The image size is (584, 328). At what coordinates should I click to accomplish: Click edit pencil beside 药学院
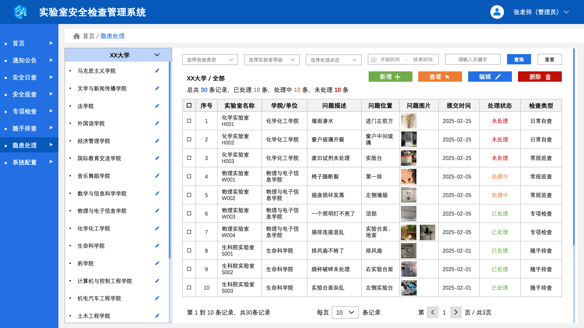157,263
